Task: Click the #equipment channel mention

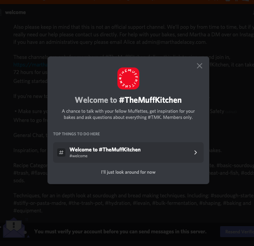Action: [x=28, y=211]
